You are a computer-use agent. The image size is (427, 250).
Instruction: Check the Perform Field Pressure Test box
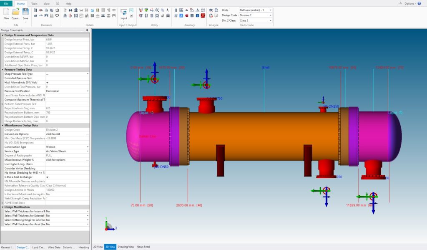tap(48, 104)
